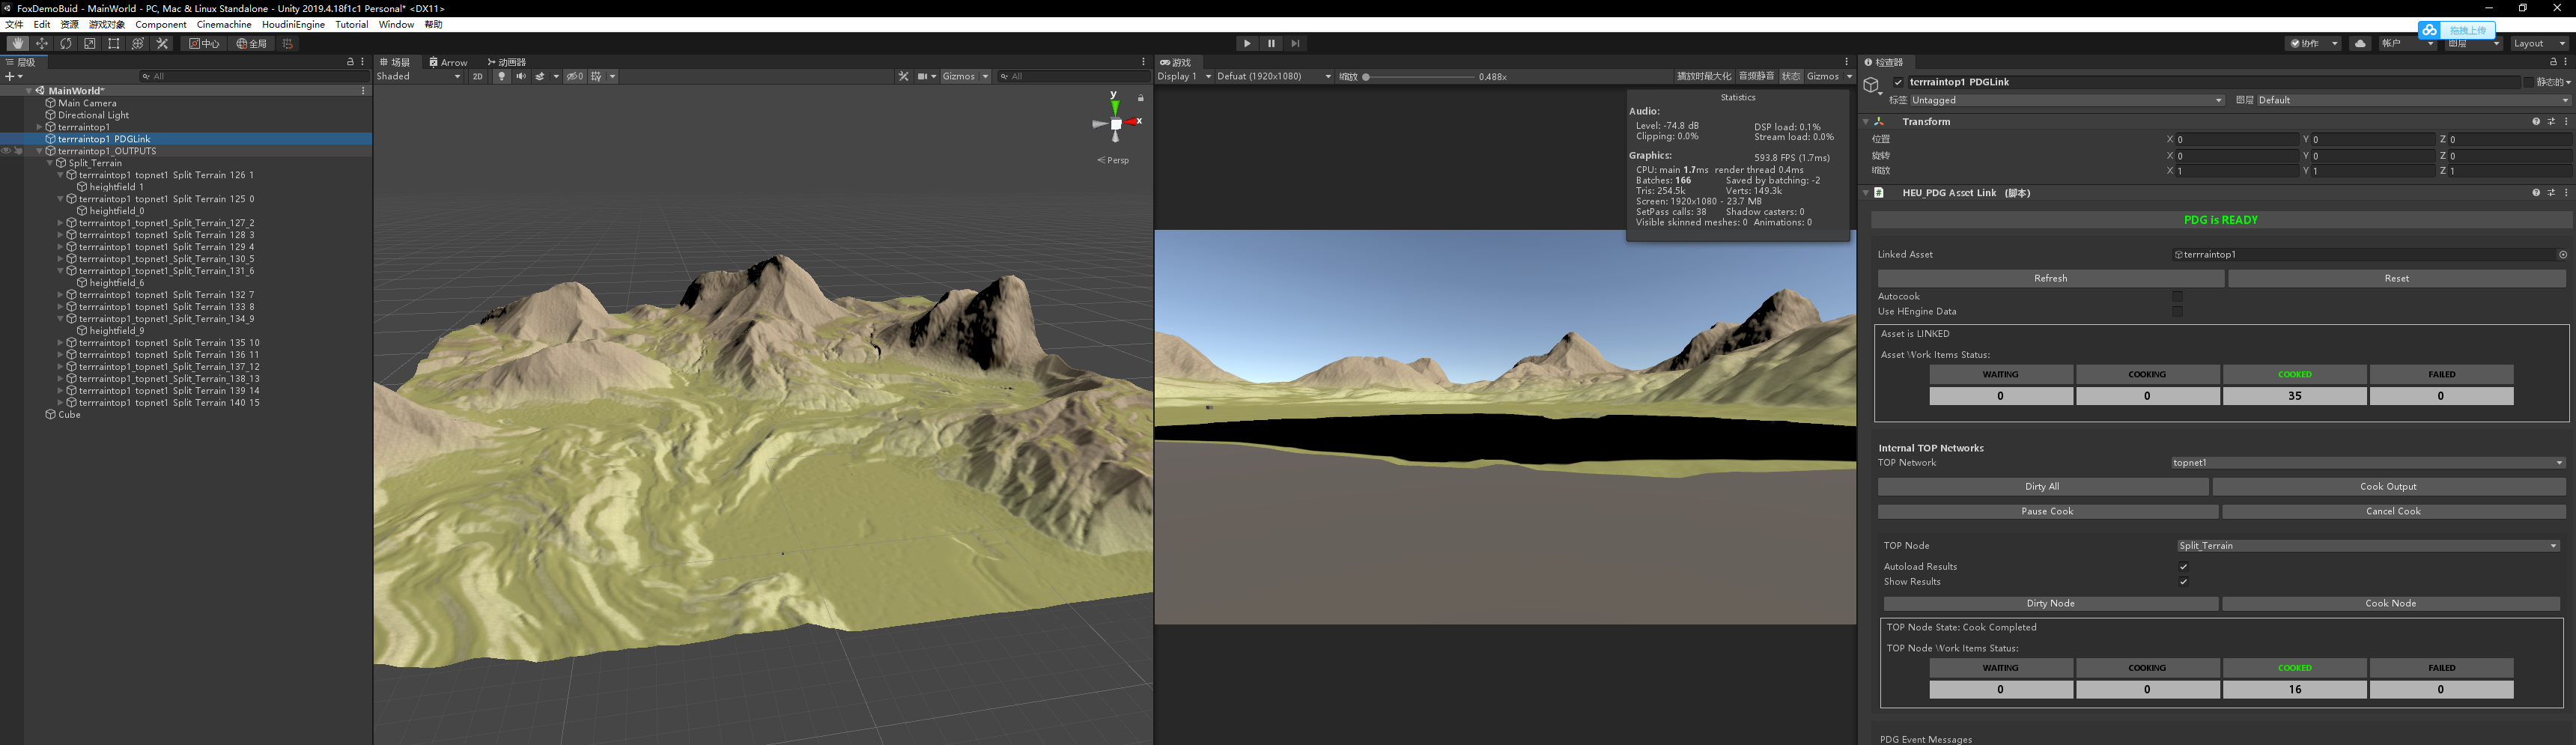Click the Pause Cook button

(x=2047, y=512)
